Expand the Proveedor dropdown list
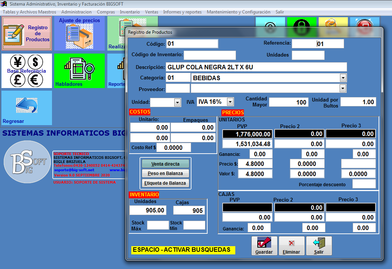This screenshot has width=392, height=269. 343,88
